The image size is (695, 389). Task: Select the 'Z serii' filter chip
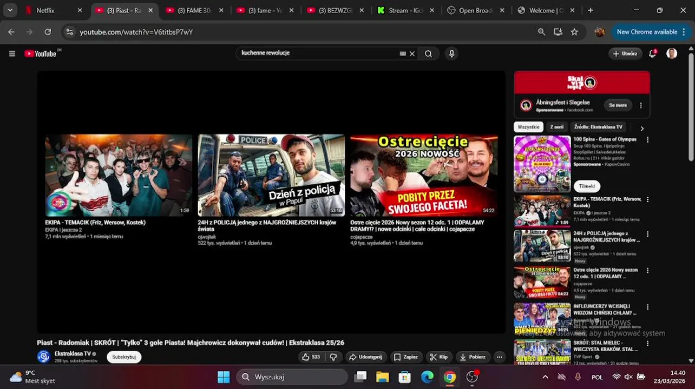click(x=556, y=127)
